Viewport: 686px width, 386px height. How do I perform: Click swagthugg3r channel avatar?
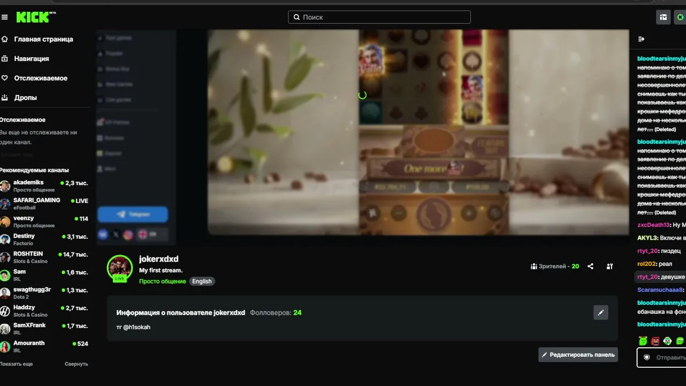(5, 293)
